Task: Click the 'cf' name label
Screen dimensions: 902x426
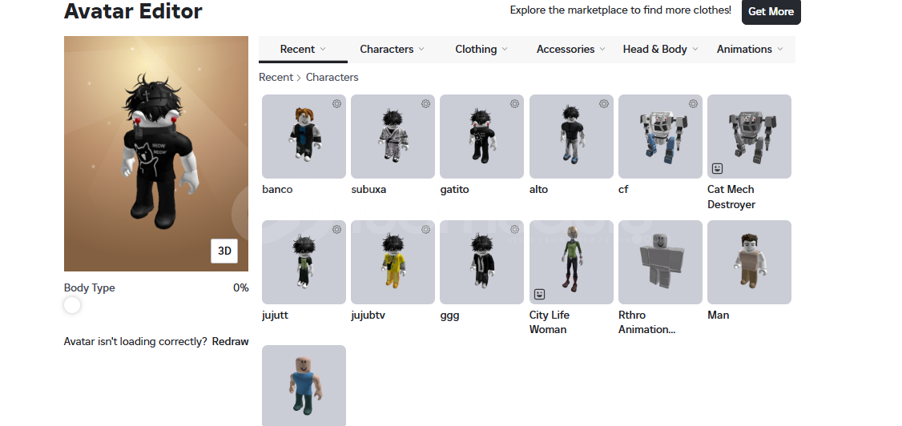Action: coord(623,189)
